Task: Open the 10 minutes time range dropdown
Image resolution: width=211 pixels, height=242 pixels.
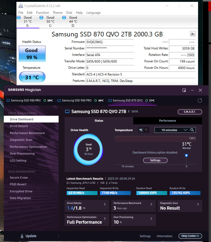Action: point(172,130)
